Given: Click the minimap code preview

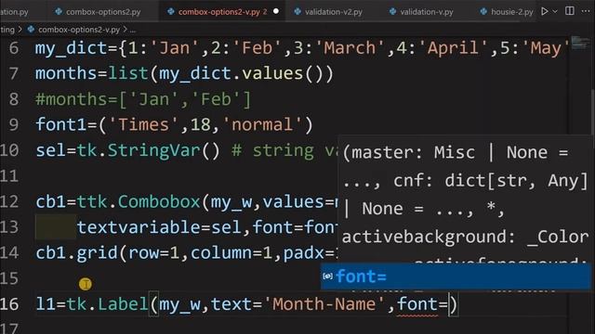Looking at the screenshot, I should tap(580, 43).
